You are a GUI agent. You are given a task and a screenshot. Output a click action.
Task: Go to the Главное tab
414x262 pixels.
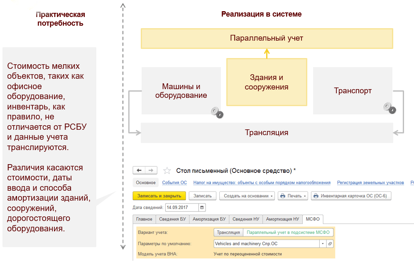pos(145,219)
